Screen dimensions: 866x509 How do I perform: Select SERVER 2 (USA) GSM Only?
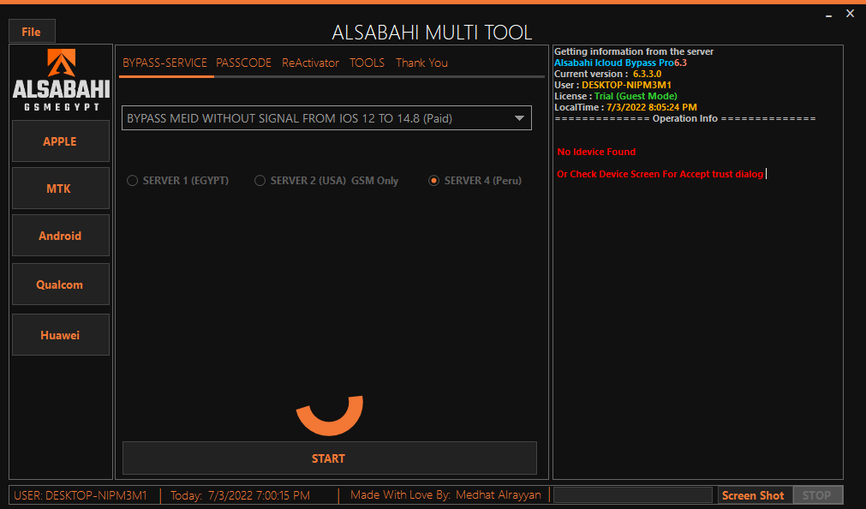(260, 181)
